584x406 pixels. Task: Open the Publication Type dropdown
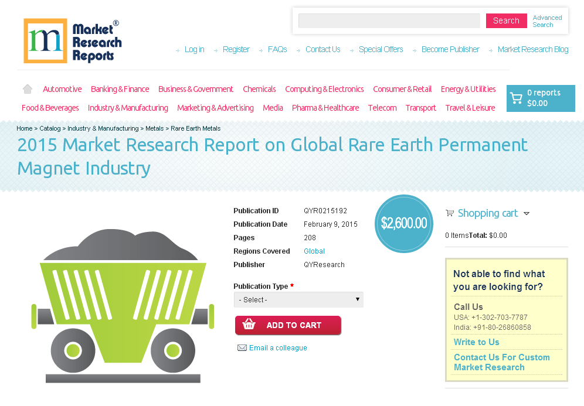tap(357, 299)
